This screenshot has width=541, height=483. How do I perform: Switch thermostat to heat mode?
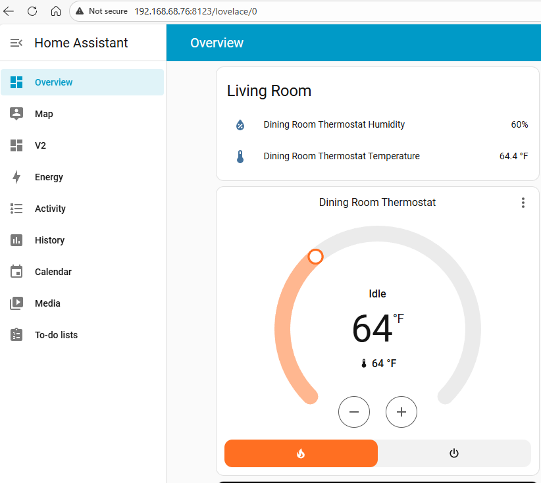[301, 453]
